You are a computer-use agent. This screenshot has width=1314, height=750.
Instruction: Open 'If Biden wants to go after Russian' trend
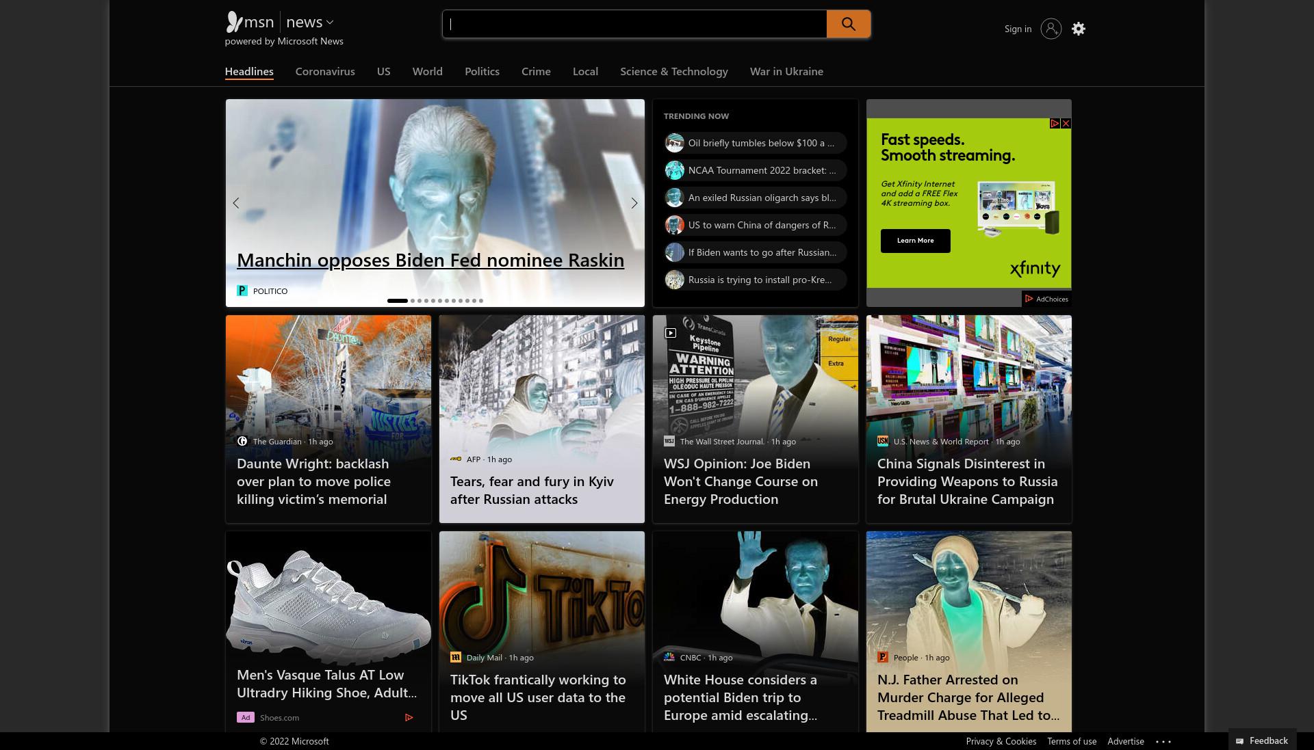[x=756, y=252]
